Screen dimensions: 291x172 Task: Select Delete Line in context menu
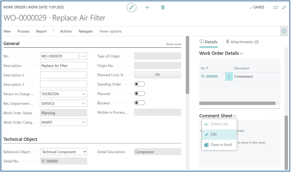click(219, 124)
